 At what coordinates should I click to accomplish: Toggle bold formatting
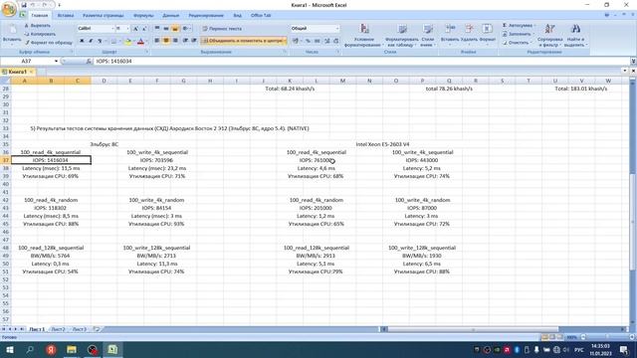pos(82,41)
